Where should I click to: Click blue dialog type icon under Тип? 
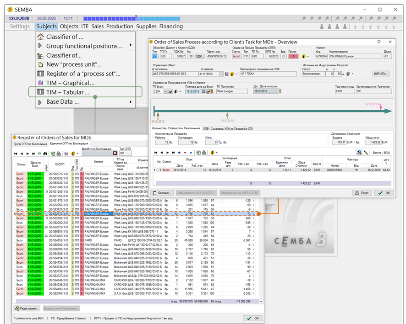point(155,56)
